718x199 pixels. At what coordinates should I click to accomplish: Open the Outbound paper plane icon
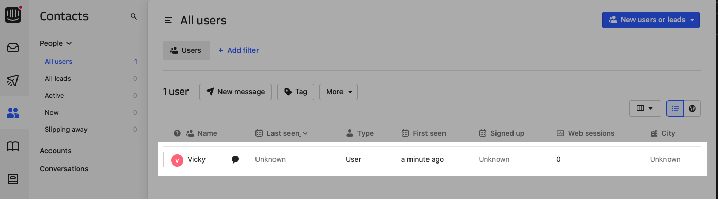[x=13, y=80]
